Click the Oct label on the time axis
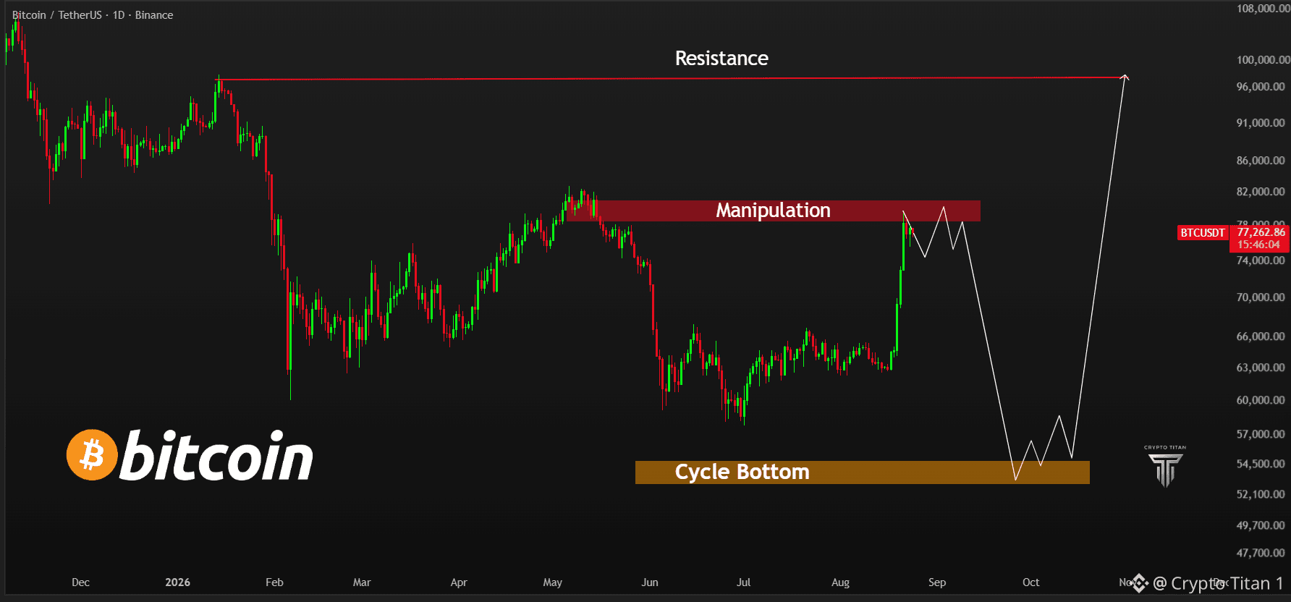Image resolution: width=1291 pixels, height=602 pixels. 1031,582
